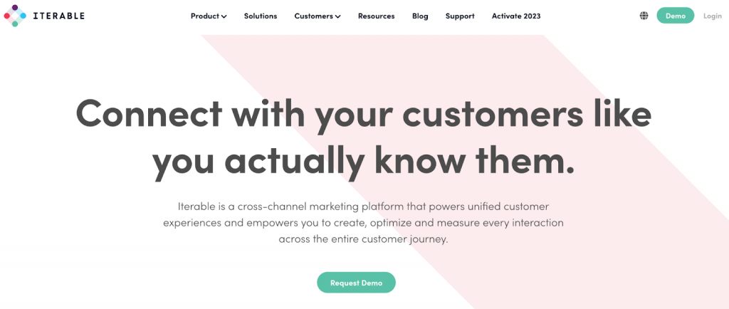Click the word "Iterable" starting the description
This screenshot has height=309, width=729.
[195, 206]
